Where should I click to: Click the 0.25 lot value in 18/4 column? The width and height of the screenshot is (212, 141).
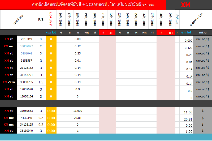tap(77, 53)
